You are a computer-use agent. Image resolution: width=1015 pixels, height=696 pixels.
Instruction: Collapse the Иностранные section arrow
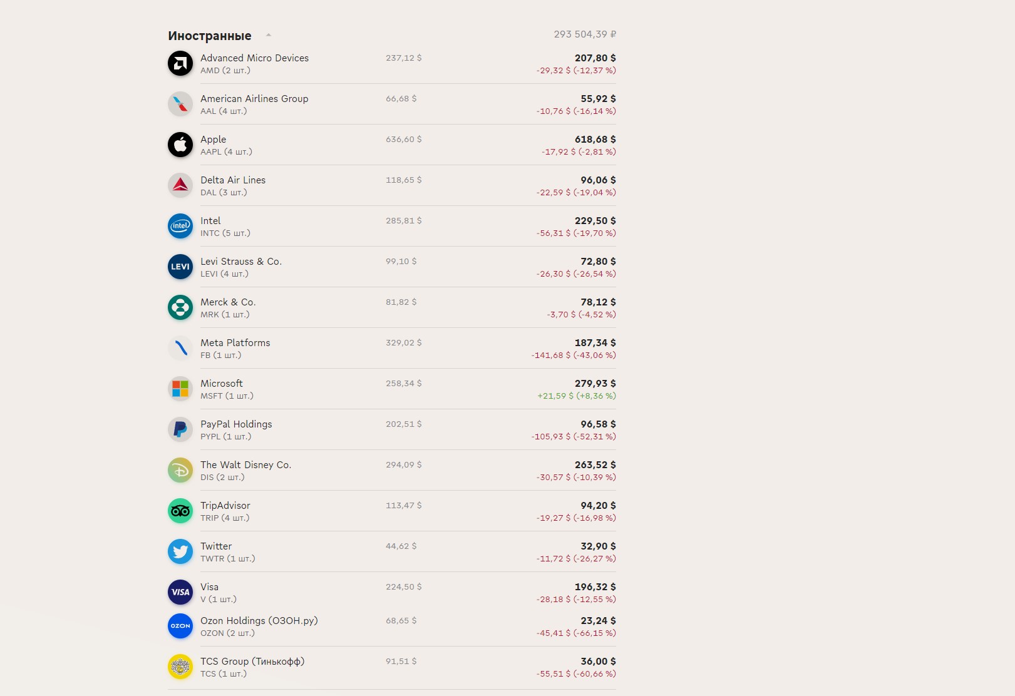[x=269, y=35]
